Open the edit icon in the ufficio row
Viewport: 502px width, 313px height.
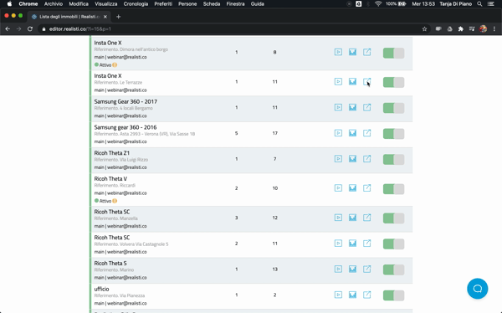[367, 295]
